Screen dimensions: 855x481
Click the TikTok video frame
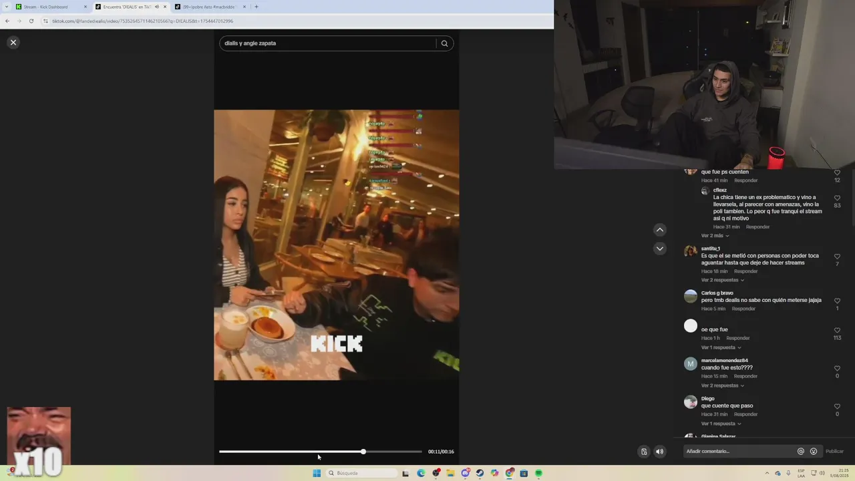click(x=337, y=245)
